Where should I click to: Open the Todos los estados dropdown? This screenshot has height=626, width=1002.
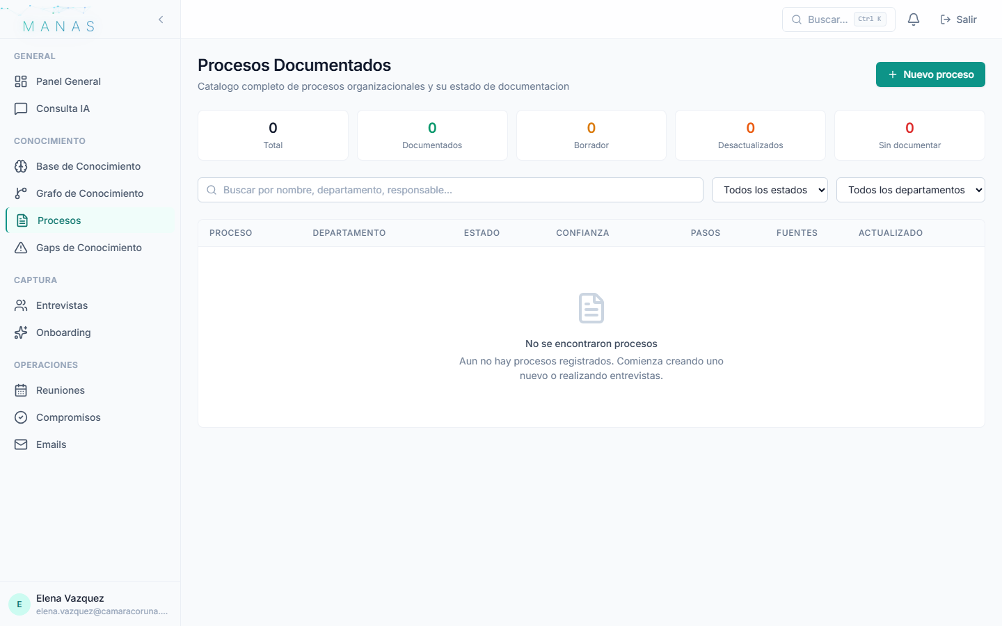(770, 189)
